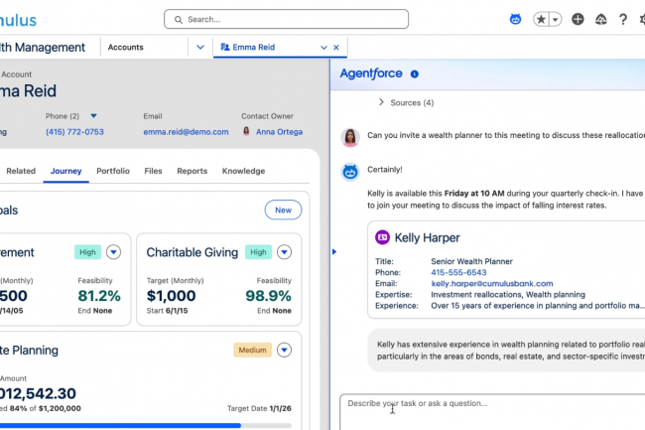Screen dimensions: 645x430
Task: Open the Trailhead guidance icon
Action: 600,19
